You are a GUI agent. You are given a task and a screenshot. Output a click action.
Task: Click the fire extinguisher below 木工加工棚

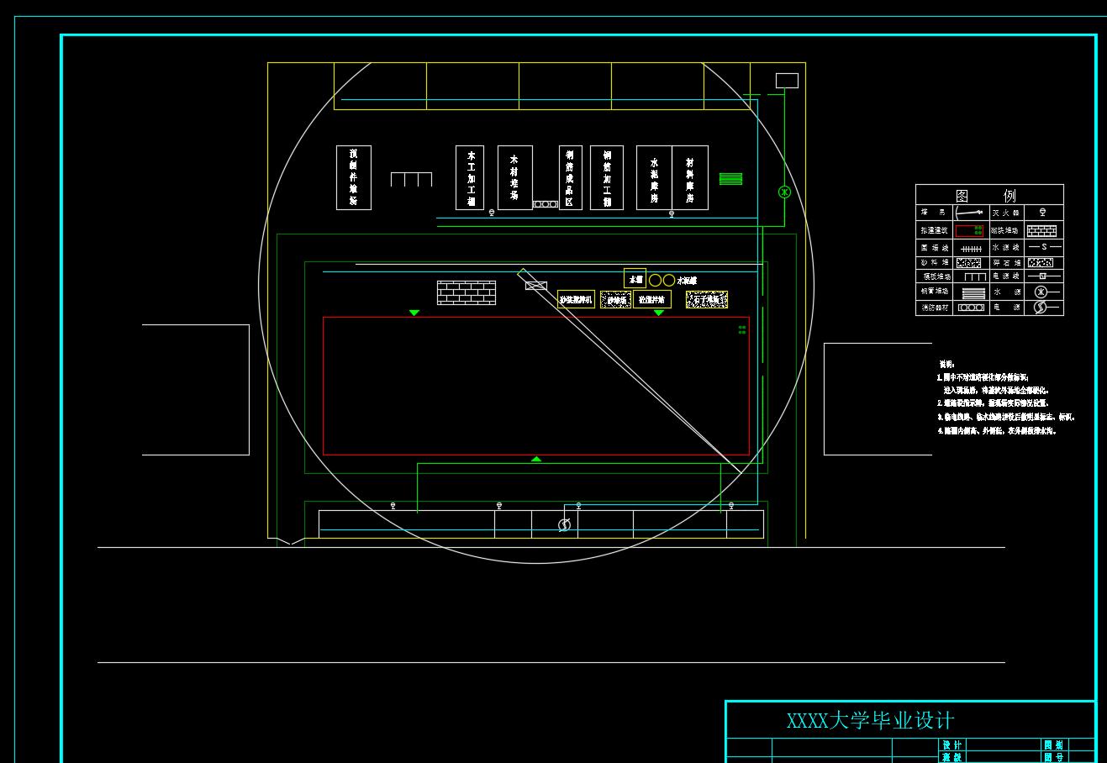pos(492,213)
